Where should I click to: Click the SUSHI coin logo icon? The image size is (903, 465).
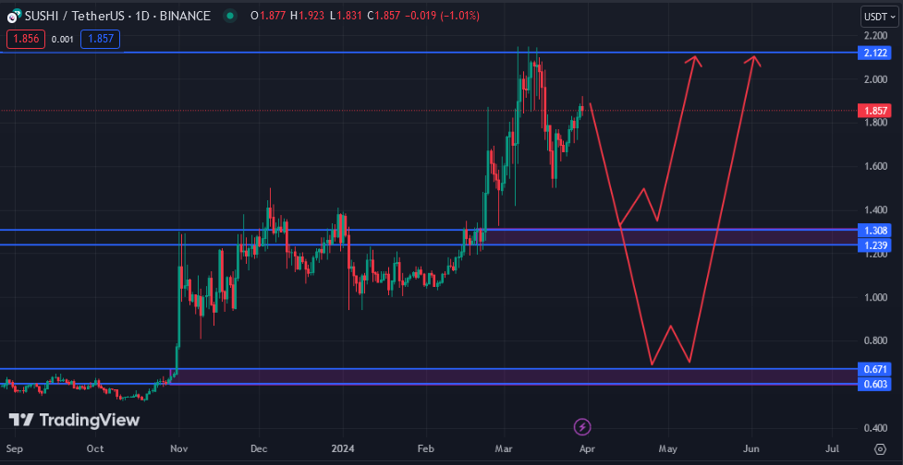click(x=15, y=17)
